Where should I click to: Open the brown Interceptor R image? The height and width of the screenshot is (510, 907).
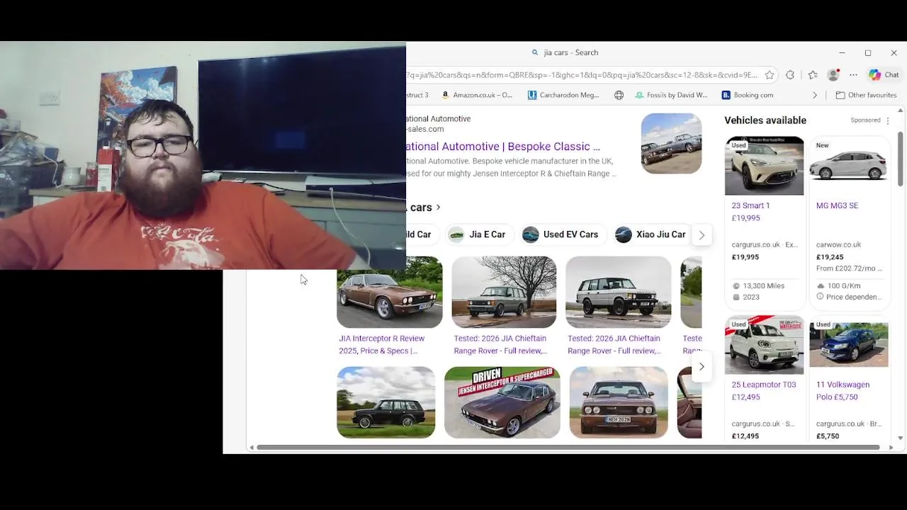point(390,292)
